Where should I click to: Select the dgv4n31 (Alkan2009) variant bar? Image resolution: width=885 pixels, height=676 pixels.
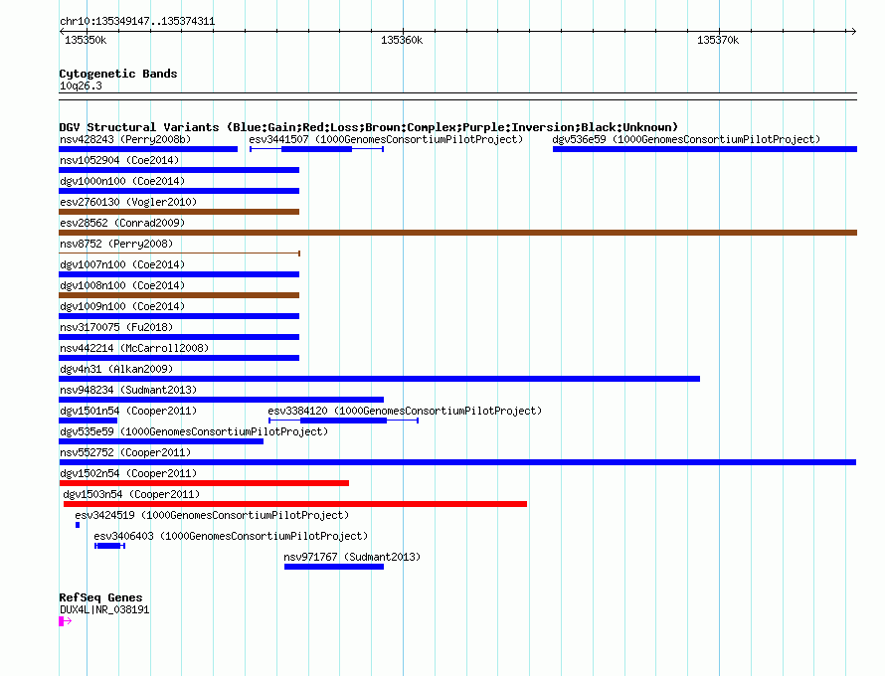(x=379, y=379)
